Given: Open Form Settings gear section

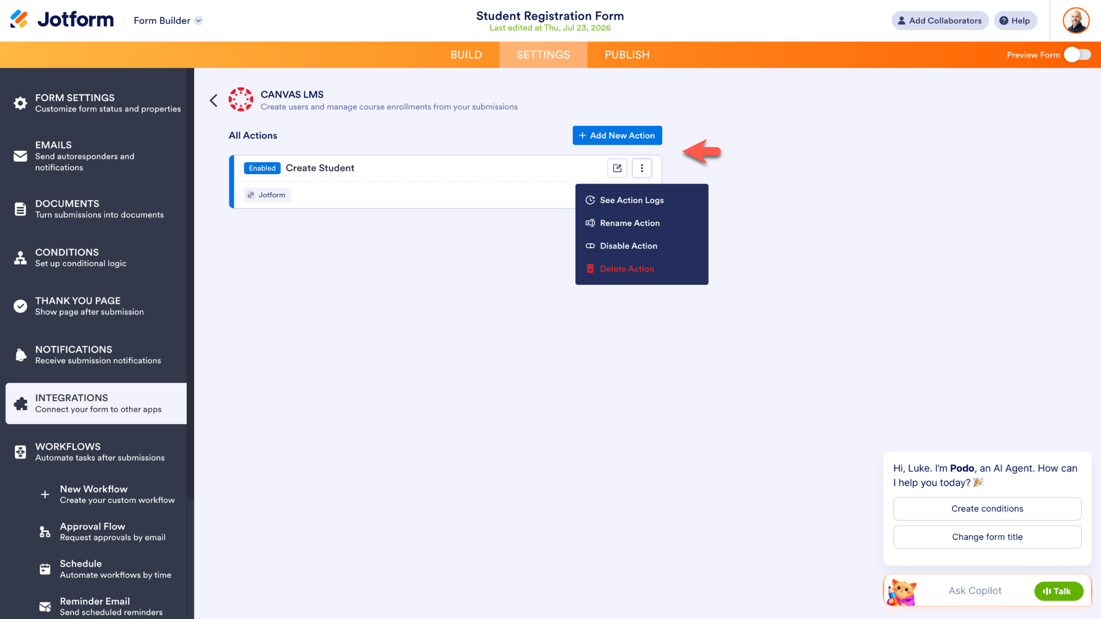Looking at the screenshot, I should [20, 103].
